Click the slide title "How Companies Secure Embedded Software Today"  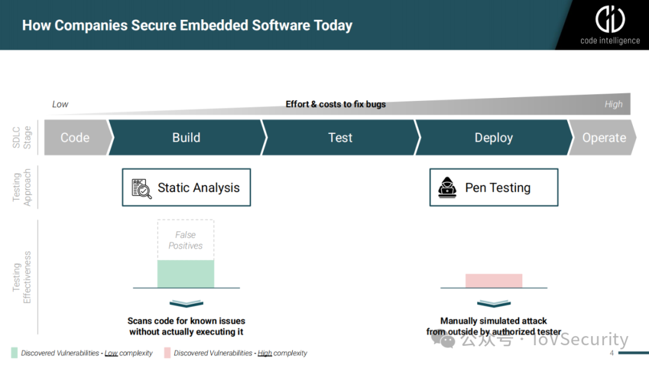pyautogui.click(x=187, y=25)
